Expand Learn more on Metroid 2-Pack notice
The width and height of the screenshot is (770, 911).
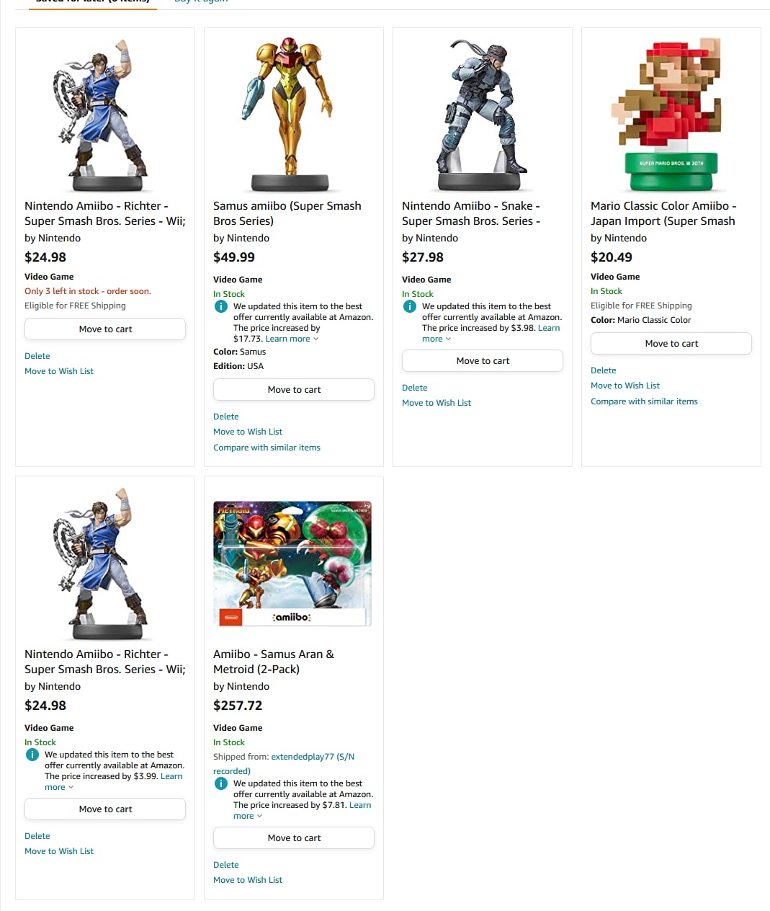click(x=302, y=810)
